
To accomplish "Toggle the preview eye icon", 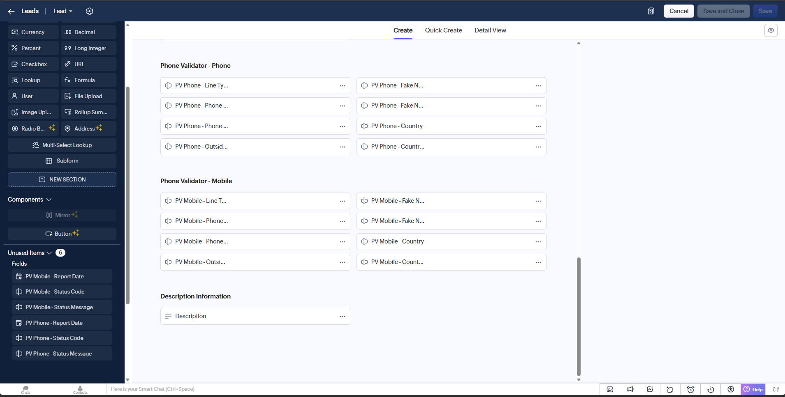I will coord(771,30).
